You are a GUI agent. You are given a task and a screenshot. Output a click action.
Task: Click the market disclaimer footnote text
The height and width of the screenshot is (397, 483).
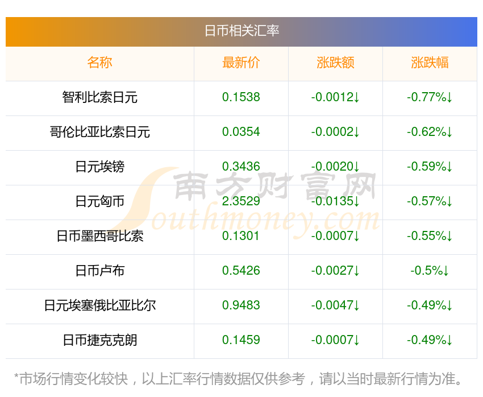(238, 379)
